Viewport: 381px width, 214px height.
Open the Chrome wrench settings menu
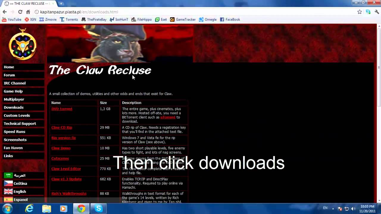377,12
